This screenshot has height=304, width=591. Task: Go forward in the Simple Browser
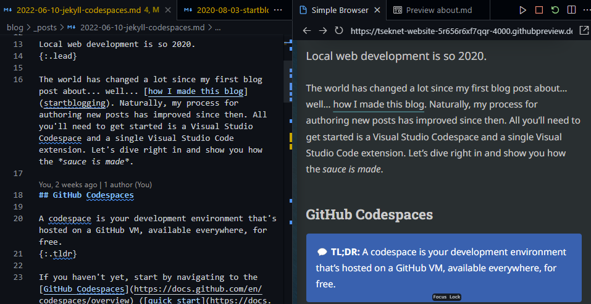pos(322,31)
